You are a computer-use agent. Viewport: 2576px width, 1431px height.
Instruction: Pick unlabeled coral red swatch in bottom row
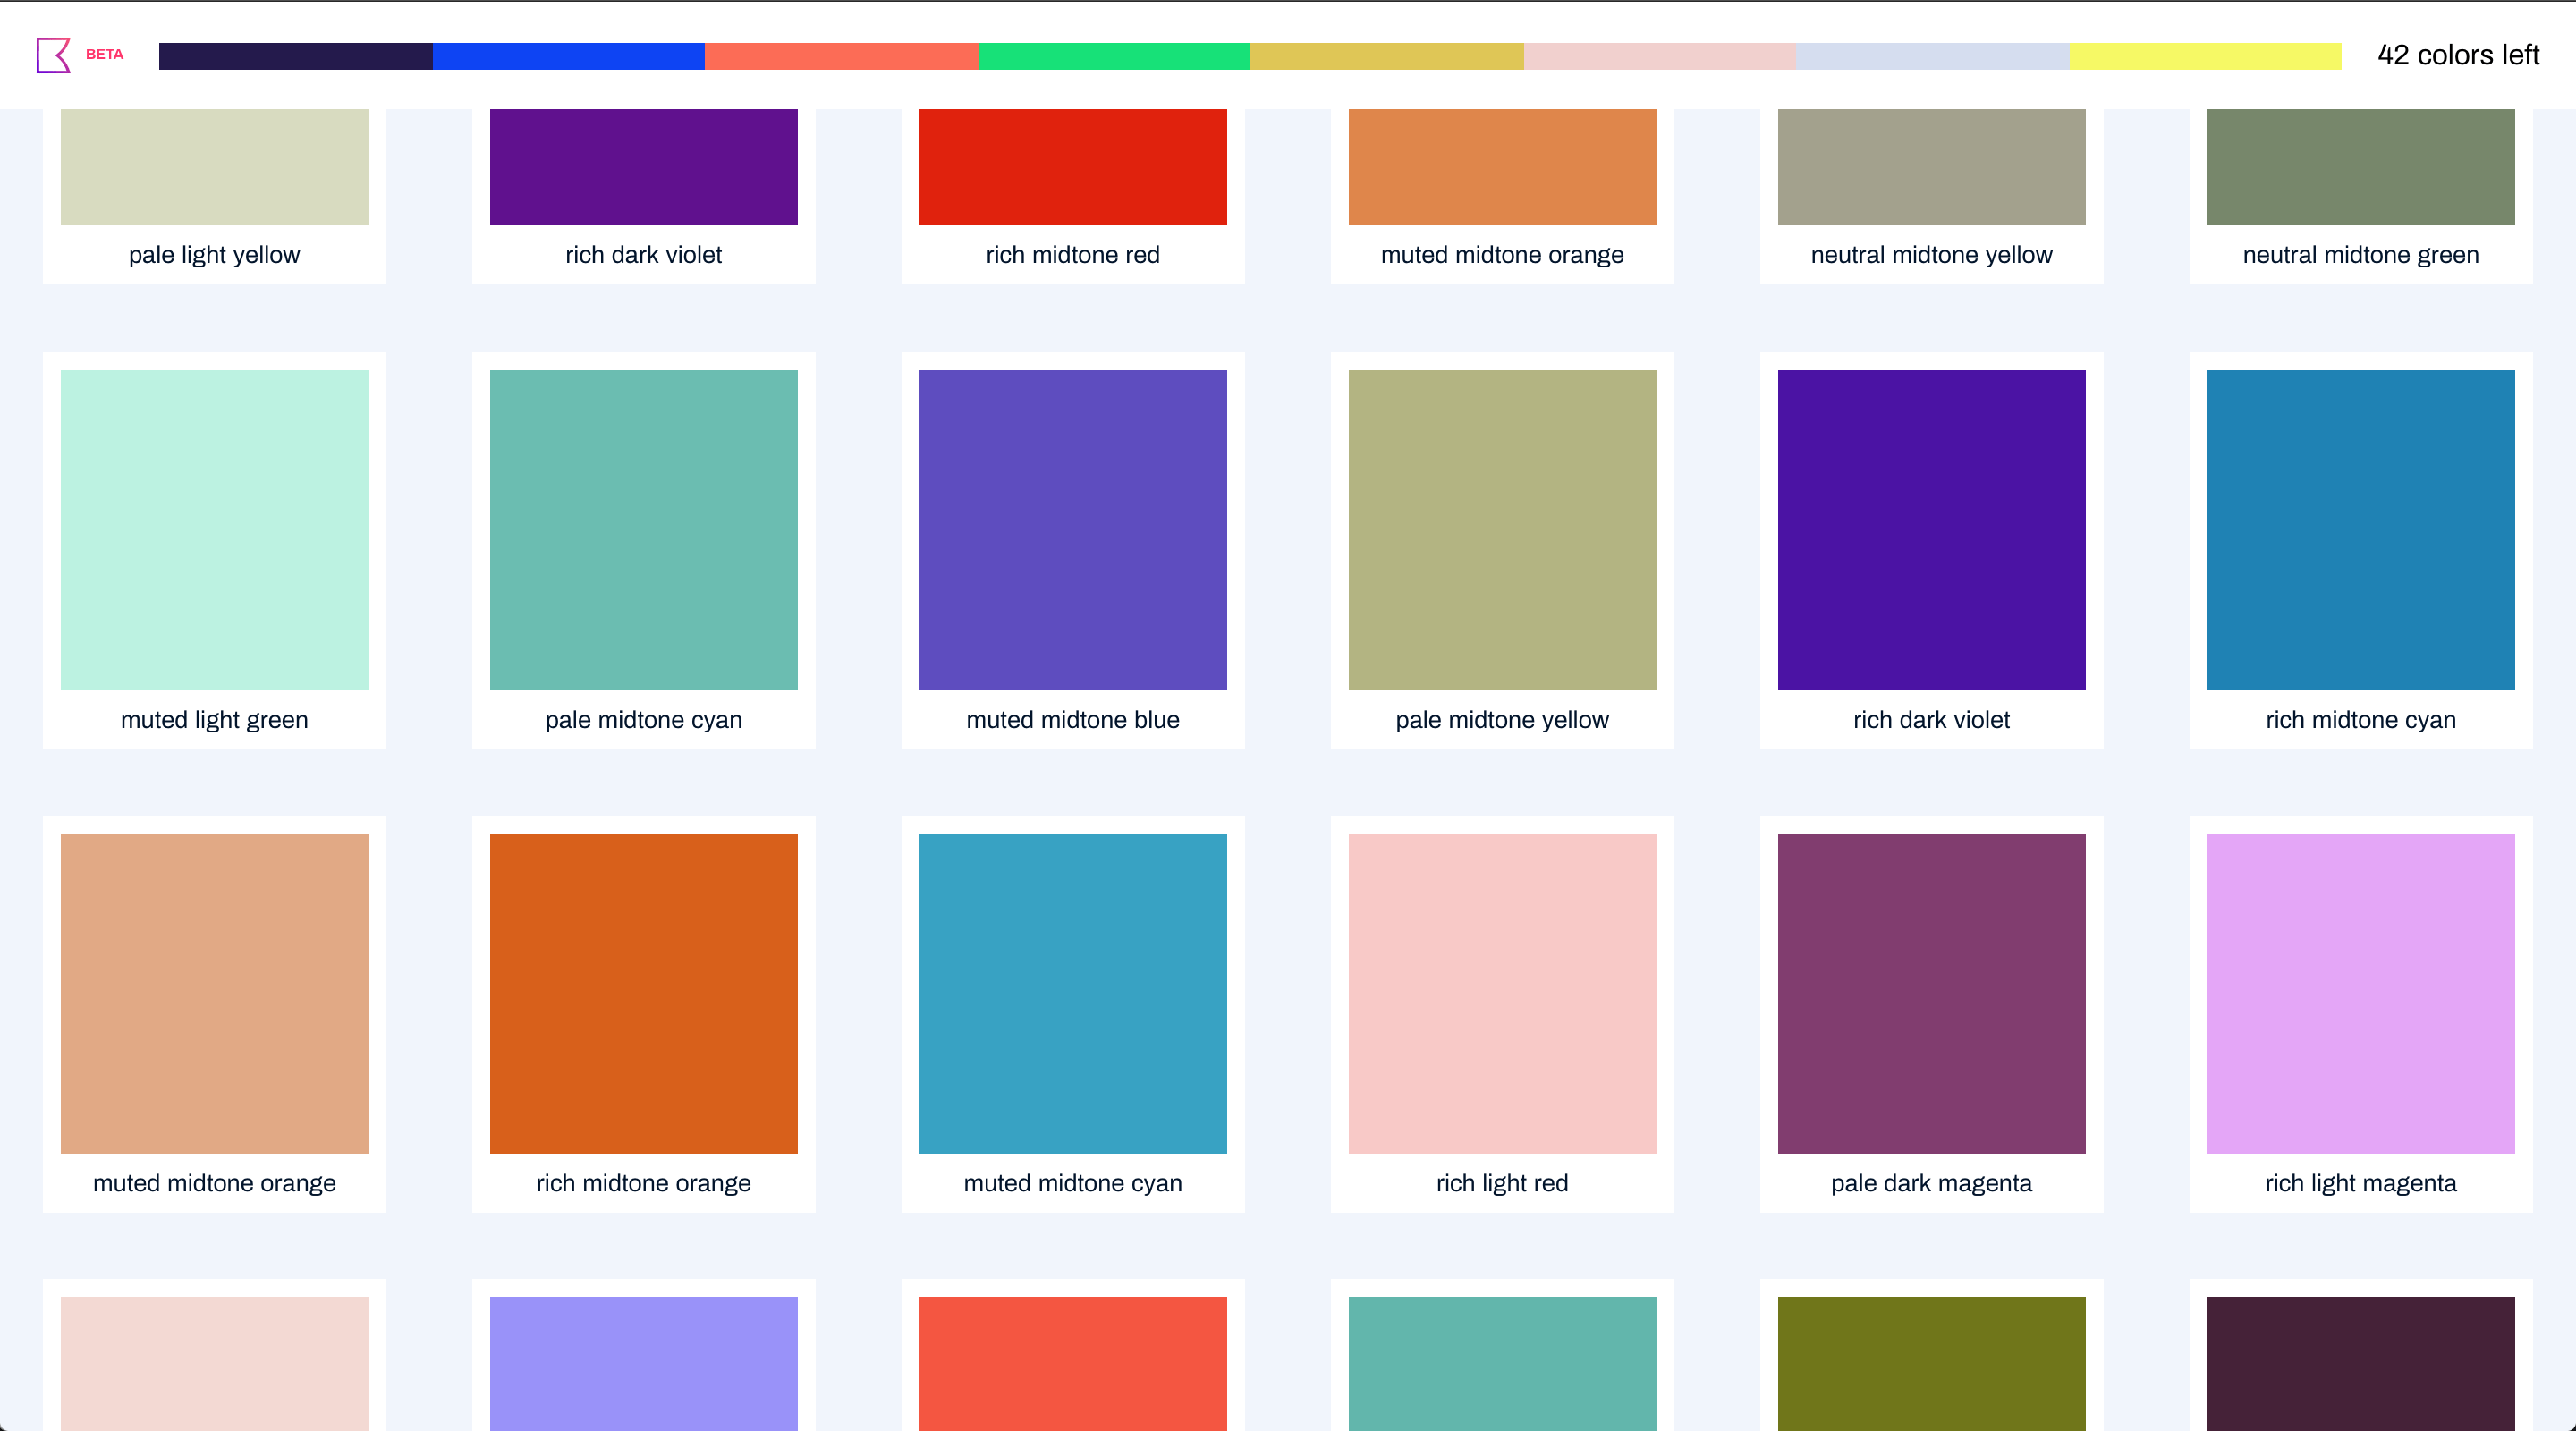[x=1073, y=1364]
